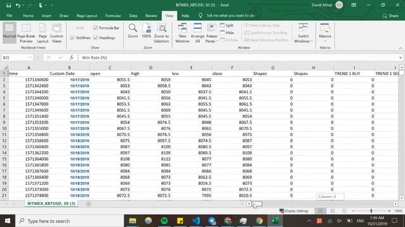
Task: Toggle the Headings checkbox
Action: point(96,38)
